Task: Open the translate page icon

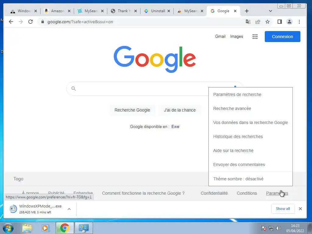Action: pyautogui.click(x=248, y=22)
